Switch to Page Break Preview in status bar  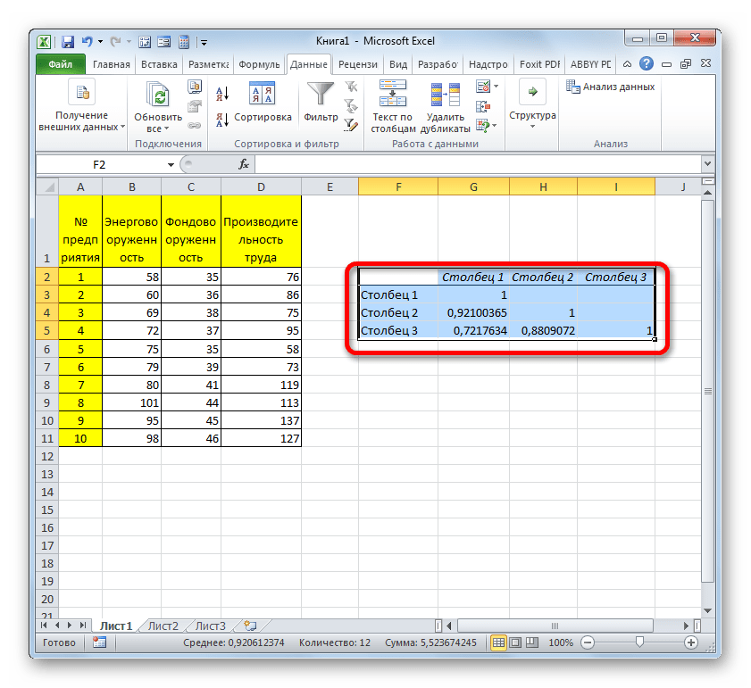(x=531, y=642)
